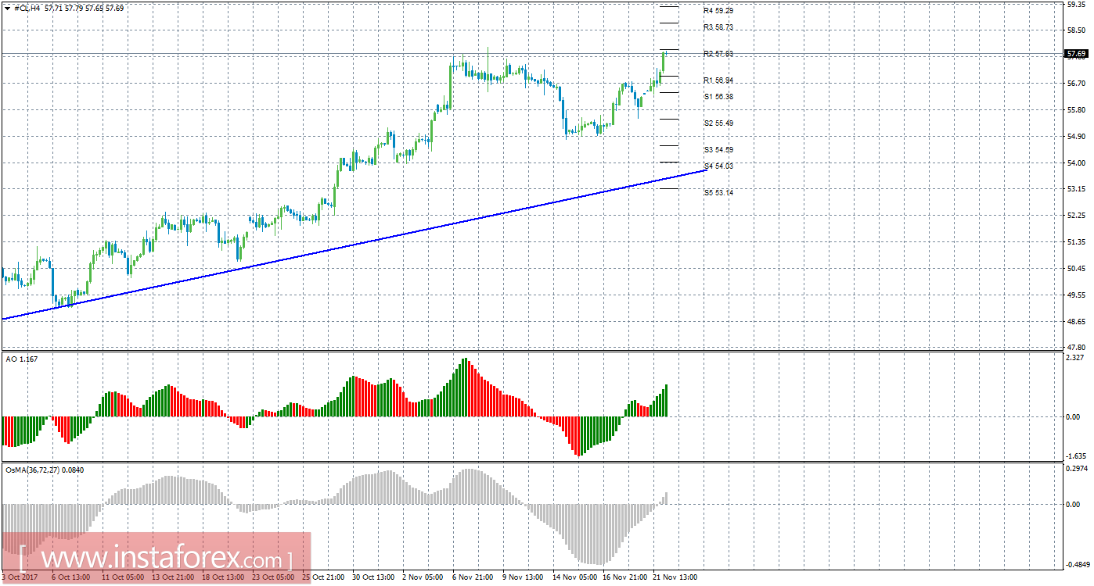
Task: Click the horizontal pivot line left of R4 59.29
Action: click(668, 7)
